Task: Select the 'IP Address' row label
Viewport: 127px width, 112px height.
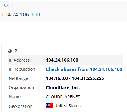Action: pos(19,60)
